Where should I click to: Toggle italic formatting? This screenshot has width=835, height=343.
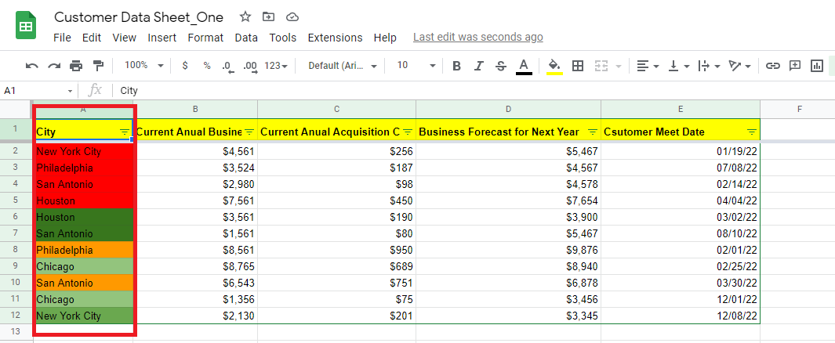coord(479,66)
